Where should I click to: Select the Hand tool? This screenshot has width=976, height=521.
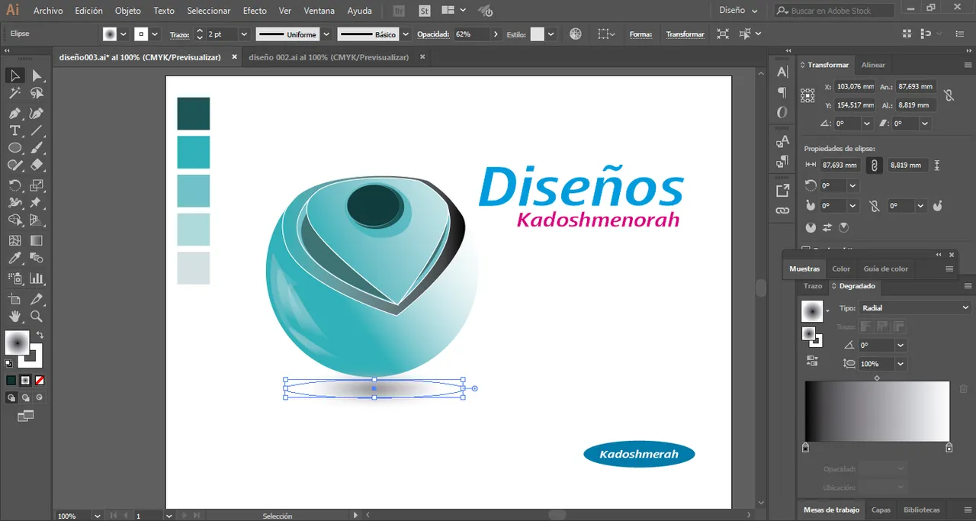pyautogui.click(x=14, y=317)
